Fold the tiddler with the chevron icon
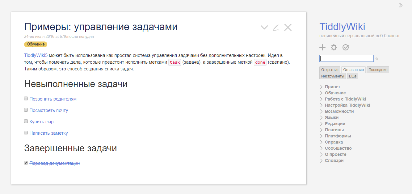412x194 pixels. [x=264, y=27]
